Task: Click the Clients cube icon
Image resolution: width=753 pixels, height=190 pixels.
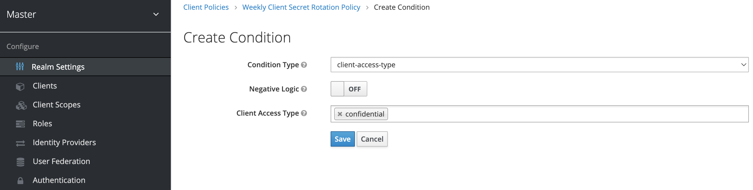Action: [x=20, y=86]
